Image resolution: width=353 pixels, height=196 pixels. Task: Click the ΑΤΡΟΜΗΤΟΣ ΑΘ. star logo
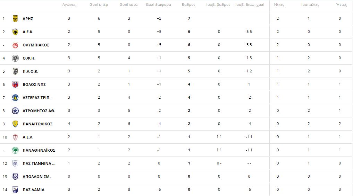[15, 111]
